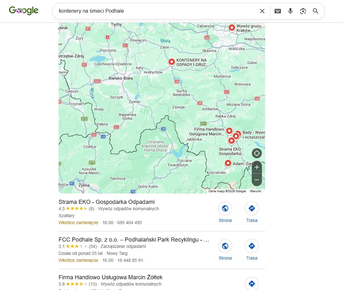The image size is (343, 290).
Task: Click 'Zarządzanie odpadami' category text
Action: 123,246
